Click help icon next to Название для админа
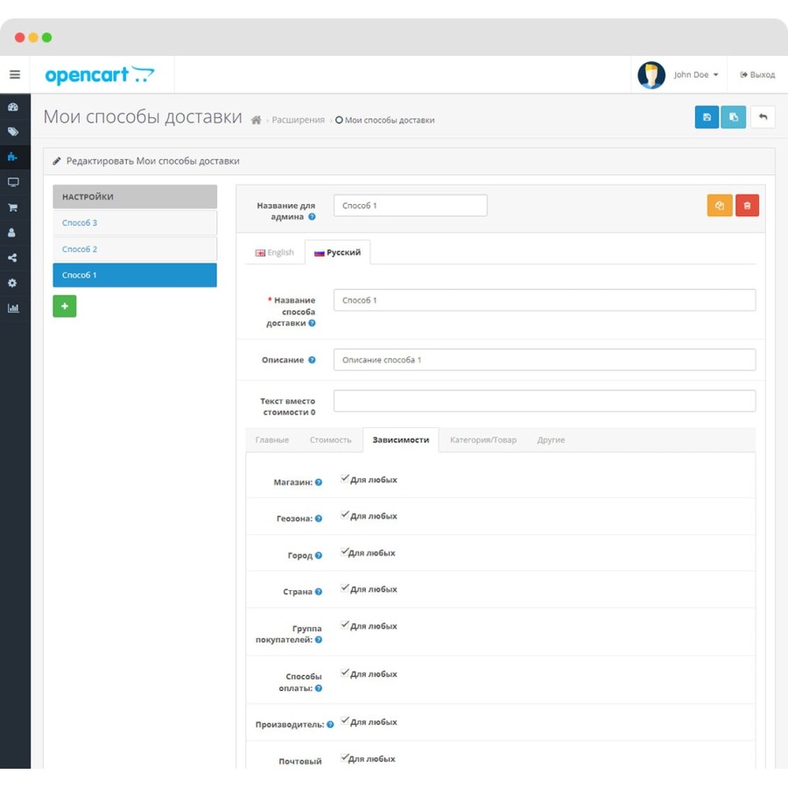The height and width of the screenshot is (788, 788). click(x=312, y=216)
